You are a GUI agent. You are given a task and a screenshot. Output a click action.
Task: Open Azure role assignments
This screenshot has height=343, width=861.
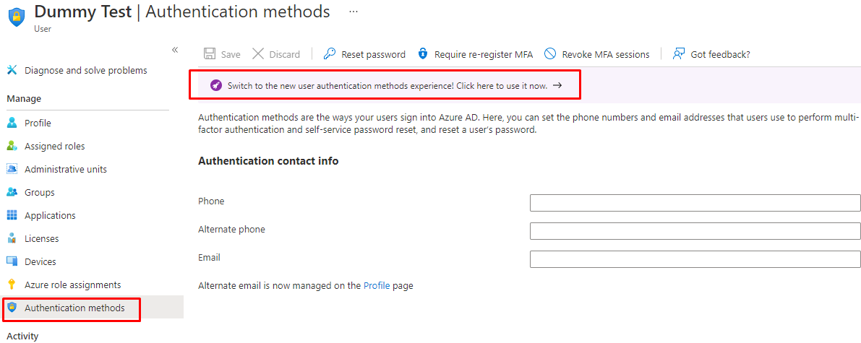point(72,285)
